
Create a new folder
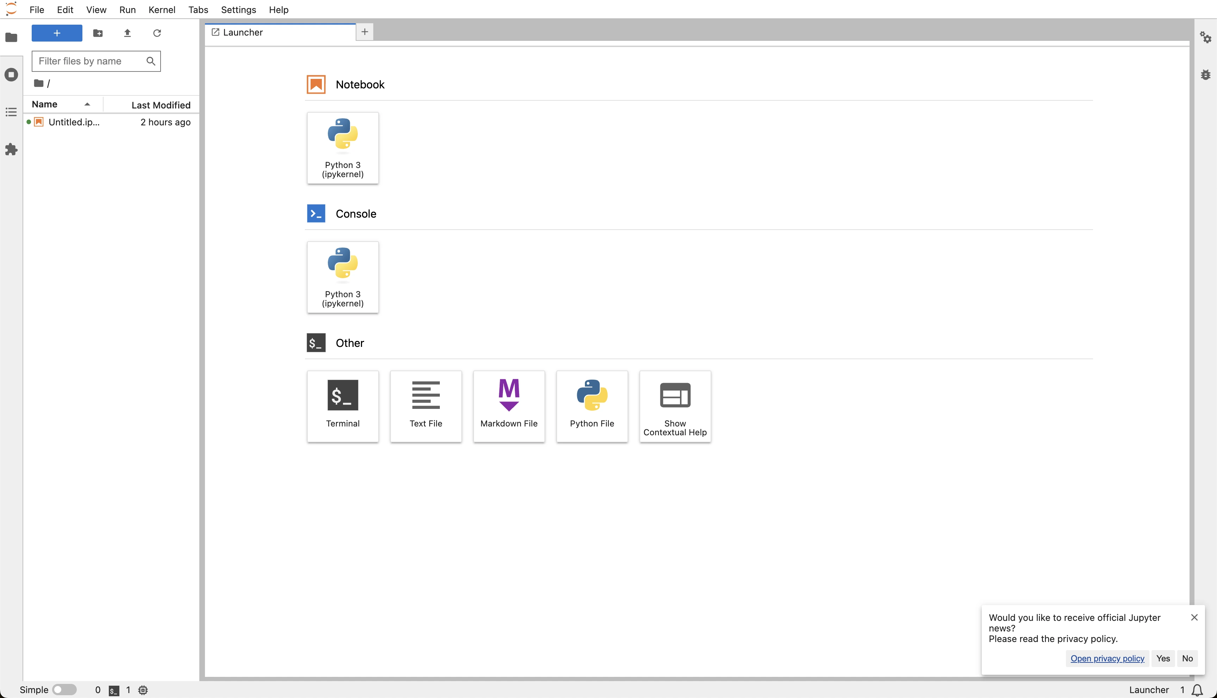tap(98, 33)
